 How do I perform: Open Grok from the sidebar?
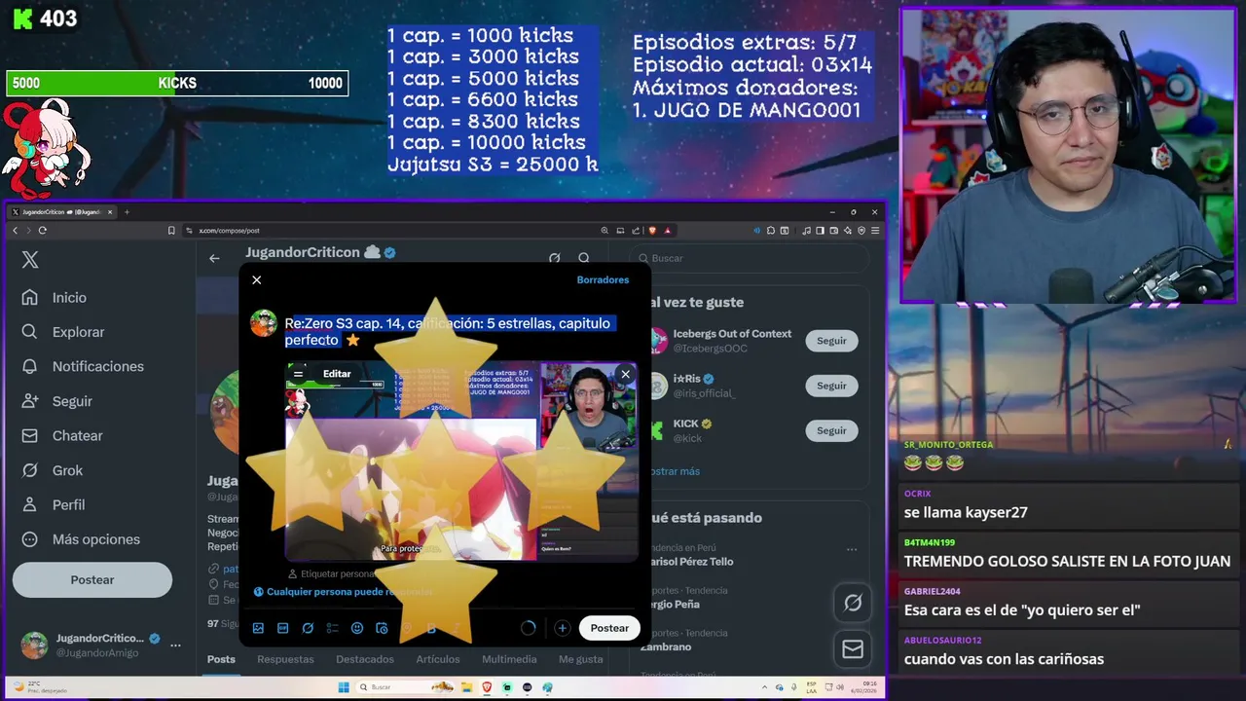(53, 470)
